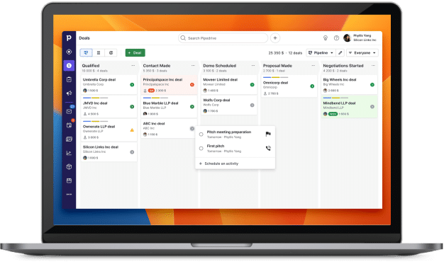
Task: Mark Pitch meeting preparation as done
Action: (201, 134)
